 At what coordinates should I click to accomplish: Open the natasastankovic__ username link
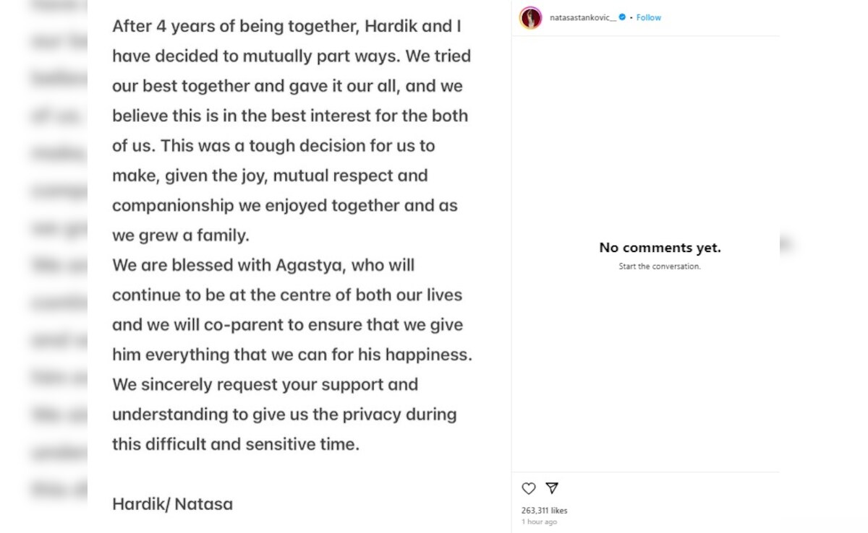(582, 17)
